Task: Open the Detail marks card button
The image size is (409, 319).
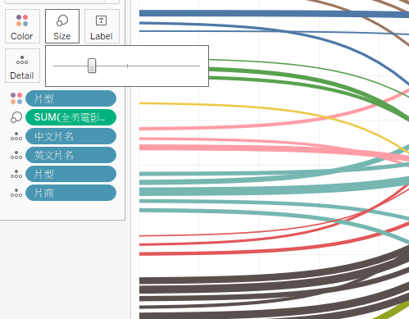Action: (x=22, y=66)
